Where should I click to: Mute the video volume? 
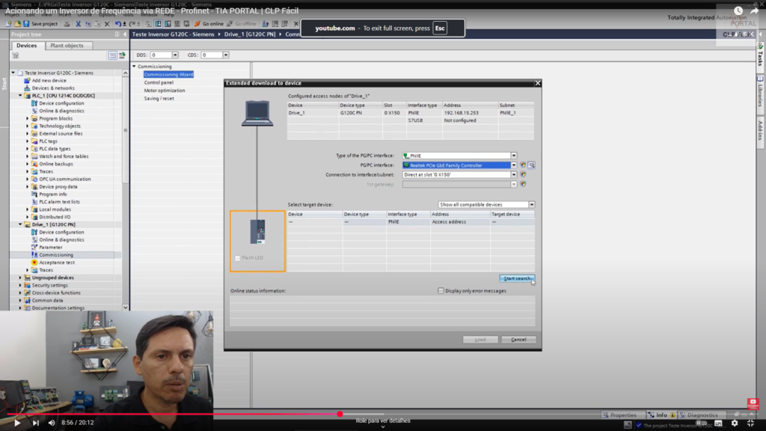(x=52, y=423)
